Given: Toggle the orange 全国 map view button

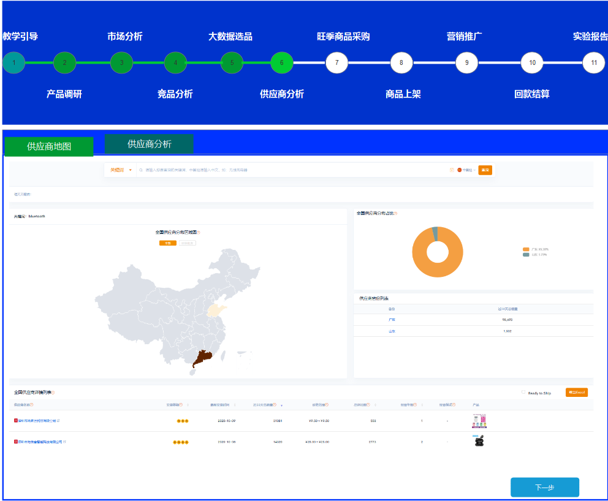Looking at the screenshot, I should click(167, 243).
